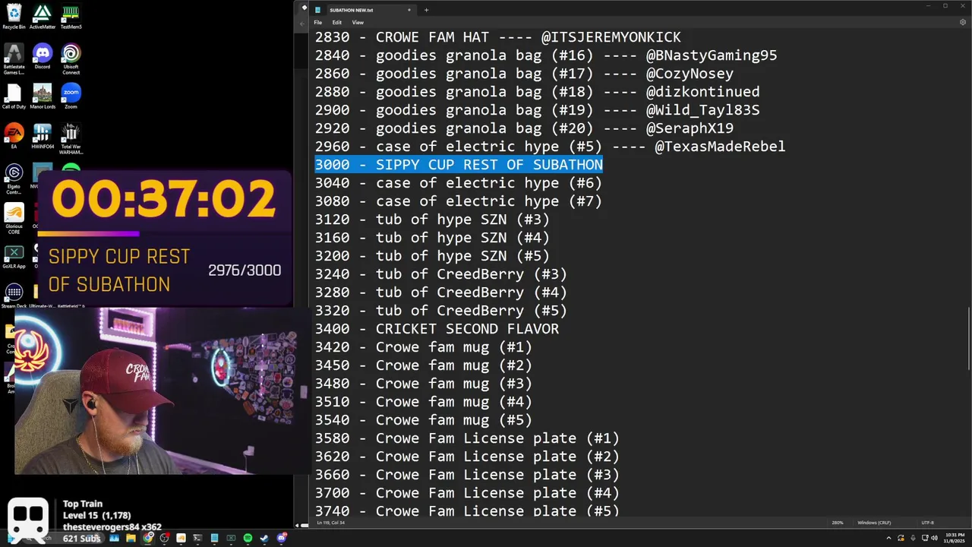972x547 pixels.
Task: Switch to OBS Studio taskbar icon
Action: coord(164,538)
